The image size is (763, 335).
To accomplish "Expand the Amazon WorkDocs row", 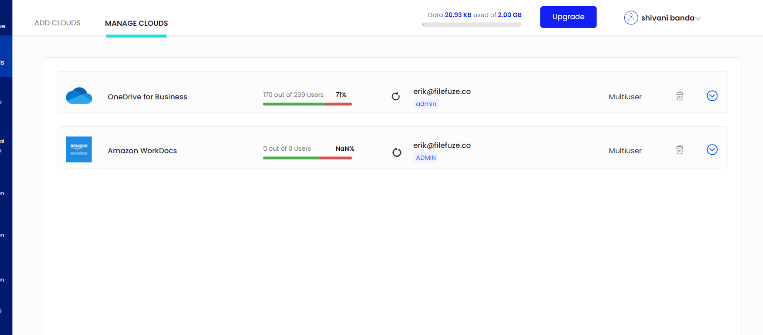I will [712, 150].
